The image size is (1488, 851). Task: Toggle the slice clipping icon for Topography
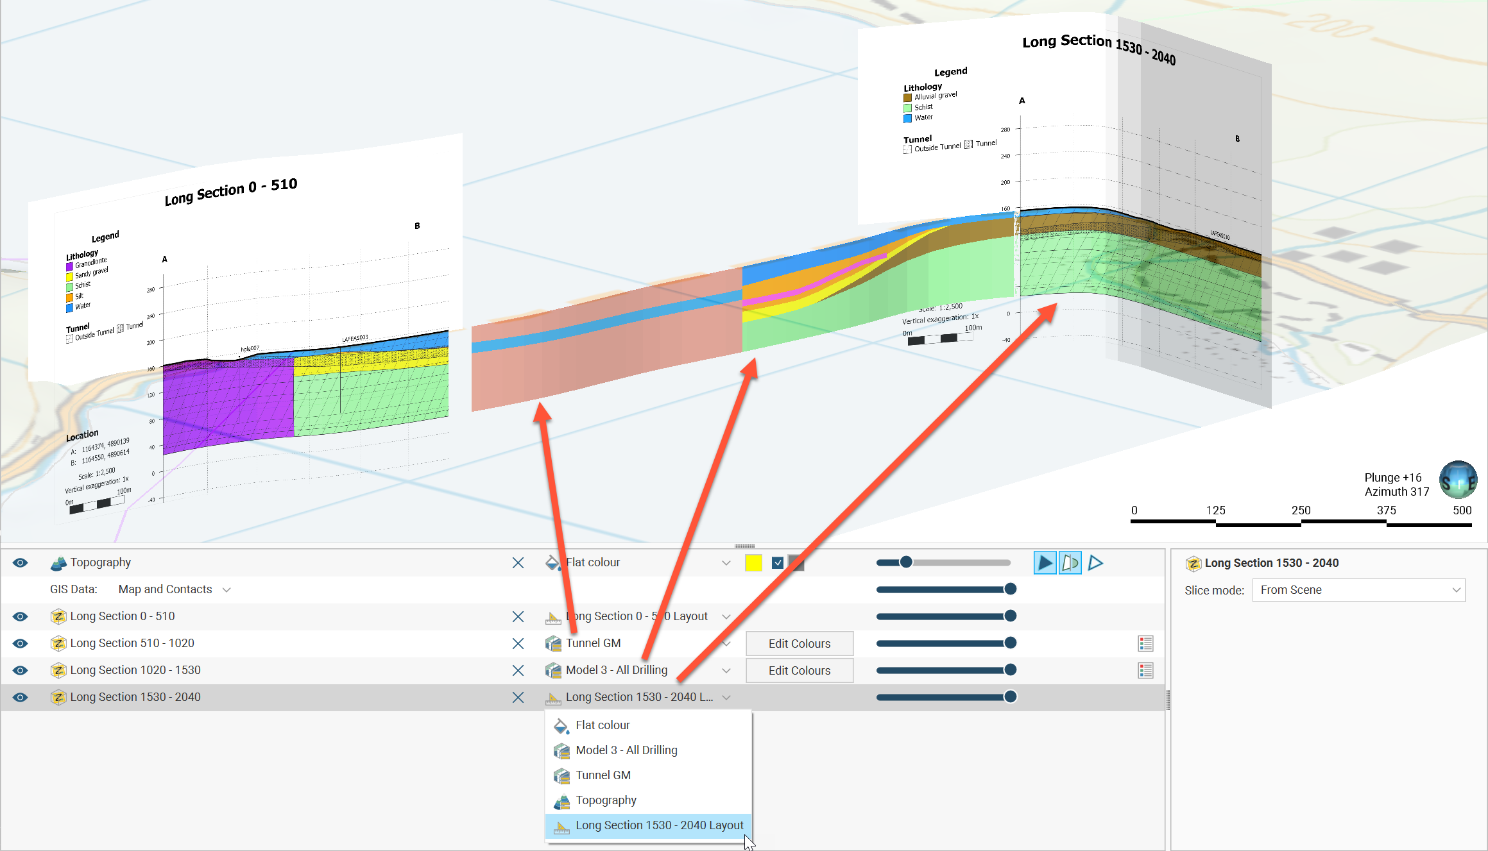tap(1070, 563)
